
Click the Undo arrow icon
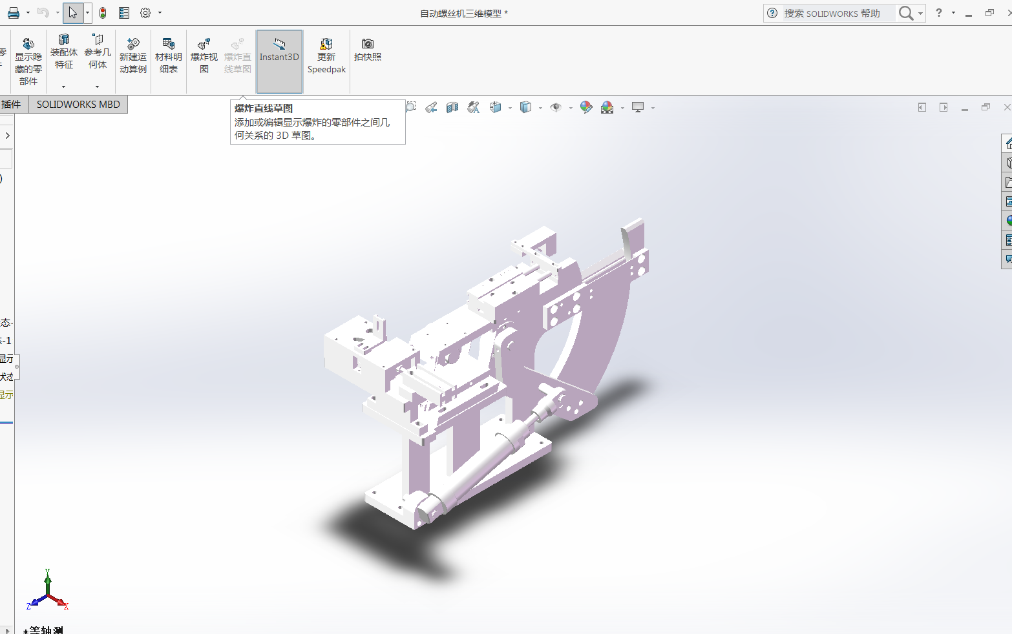pyautogui.click(x=43, y=13)
